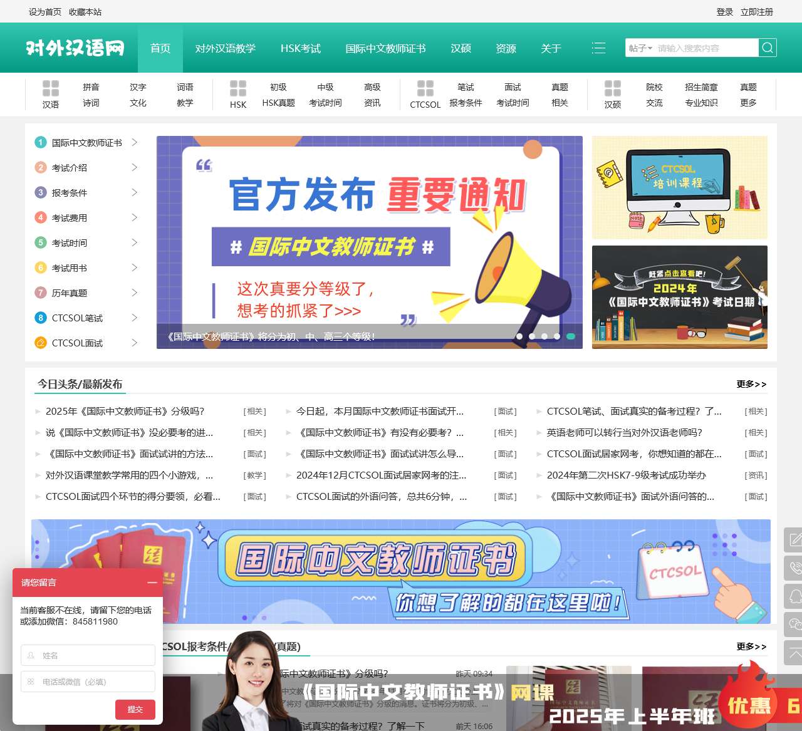Open the HSK考试 nav item

tap(301, 48)
